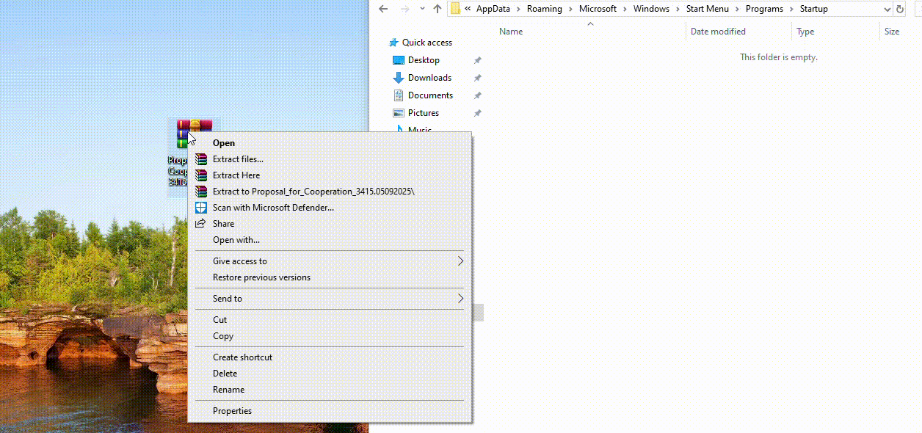Screen dimensions: 922x433
Task: Navigate to Windows in the breadcrumb path
Action: pos(651,9)
